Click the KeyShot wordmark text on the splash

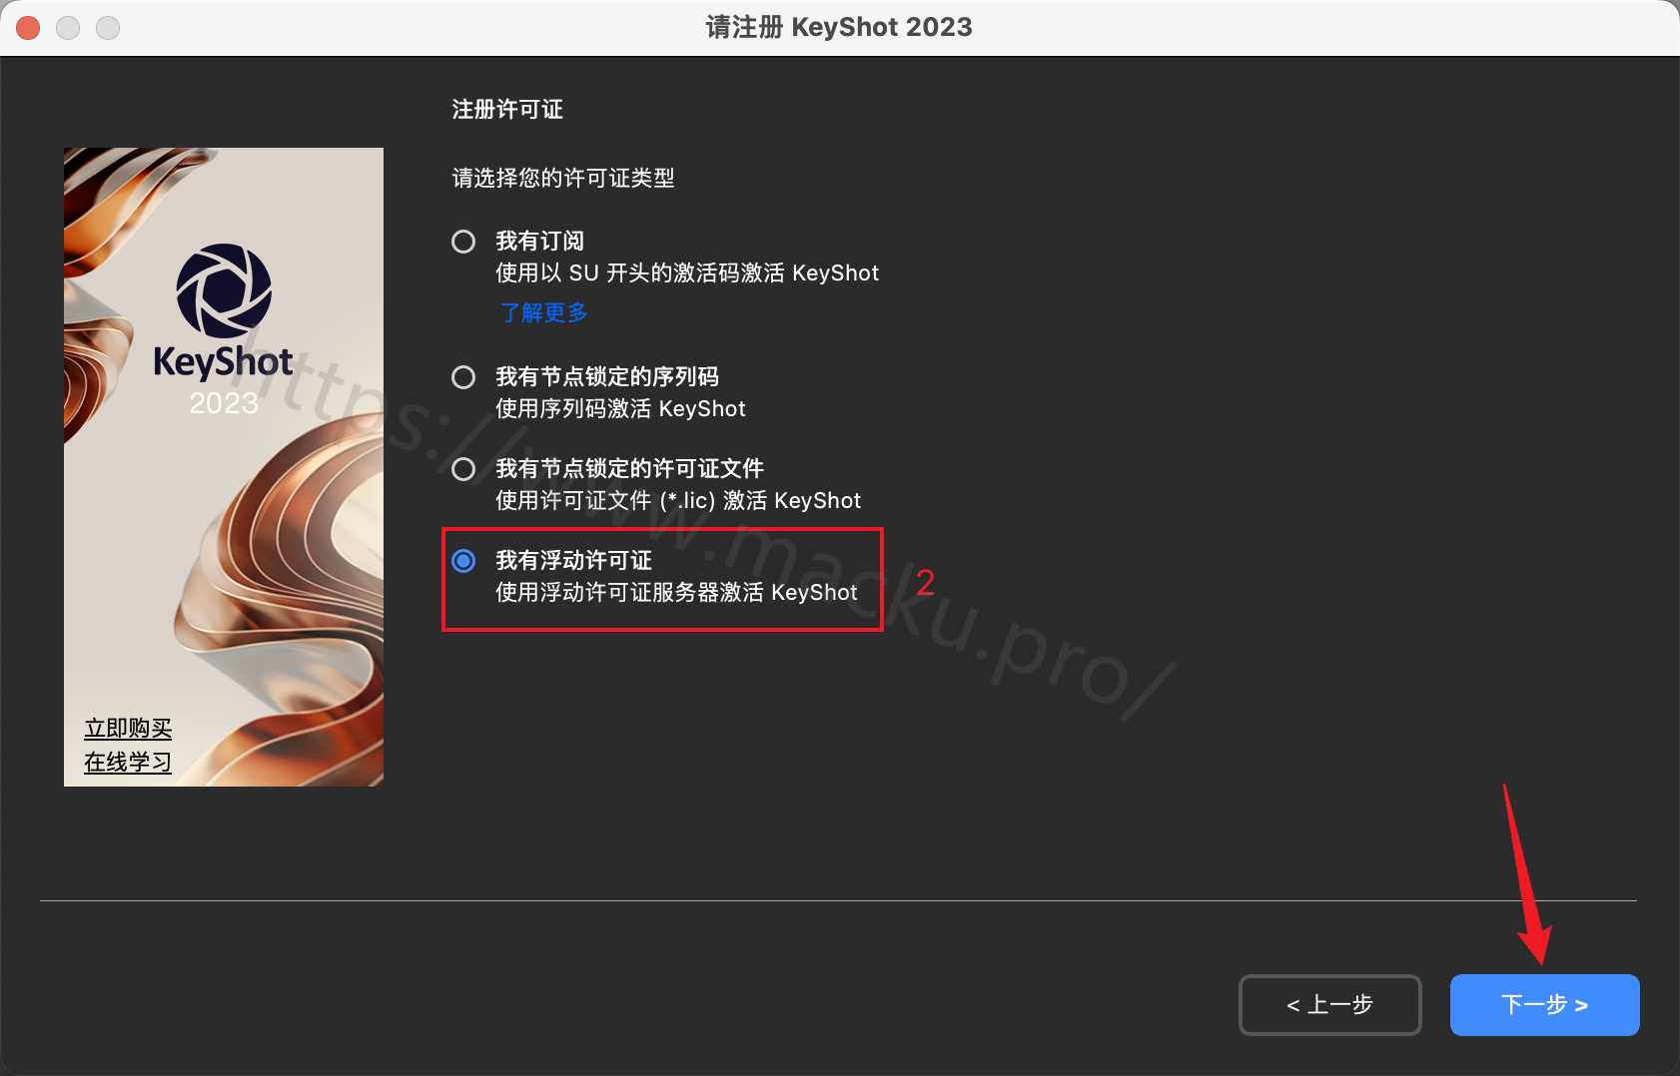(x=223, y=362)
